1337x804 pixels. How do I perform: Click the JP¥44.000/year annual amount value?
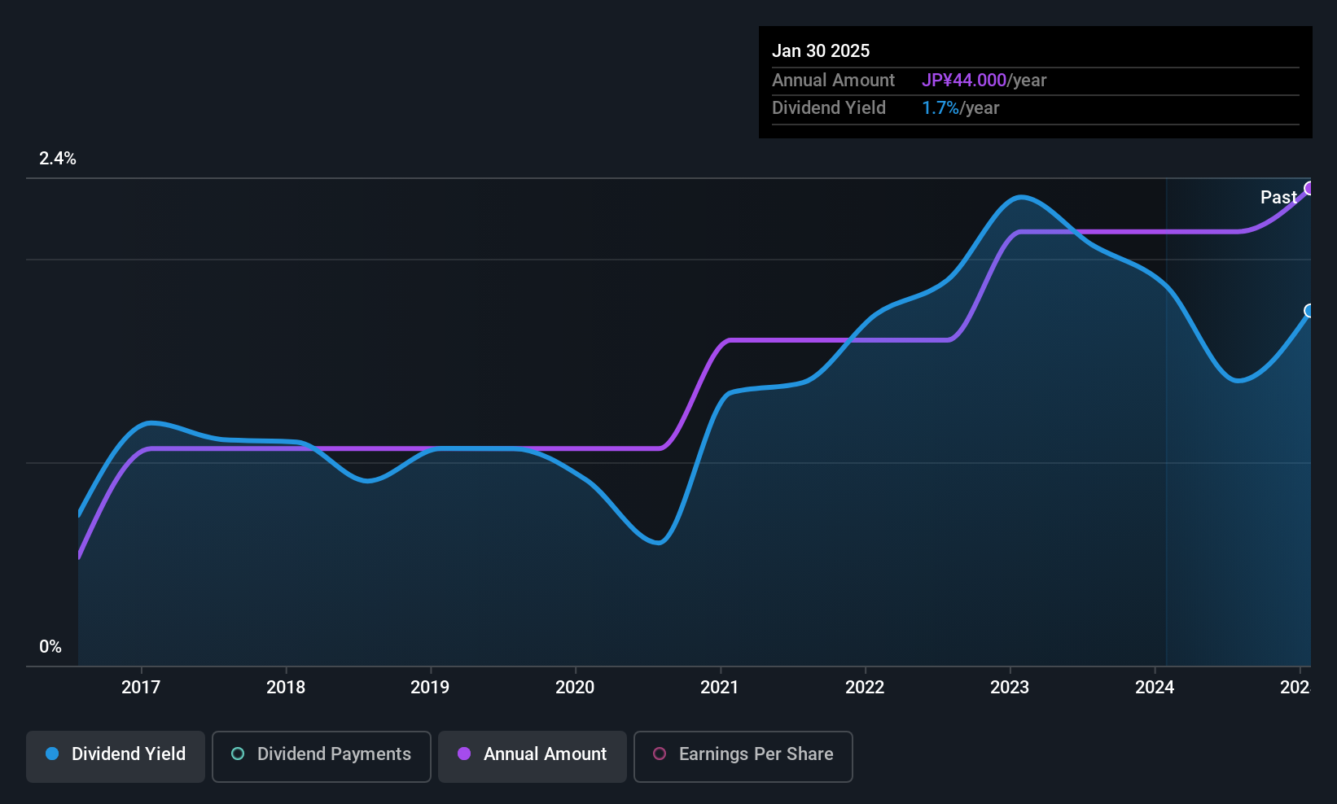(984, 81)
